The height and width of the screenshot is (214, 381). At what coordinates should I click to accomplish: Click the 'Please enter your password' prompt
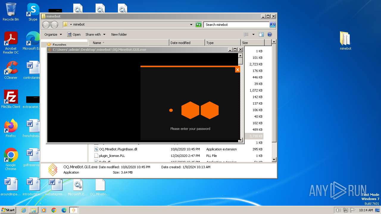point(190,129)
